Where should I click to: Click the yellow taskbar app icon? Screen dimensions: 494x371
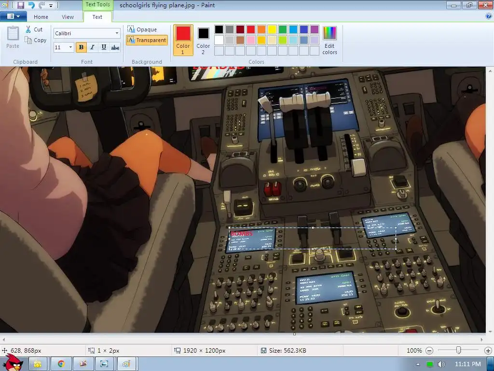[38, 364]
